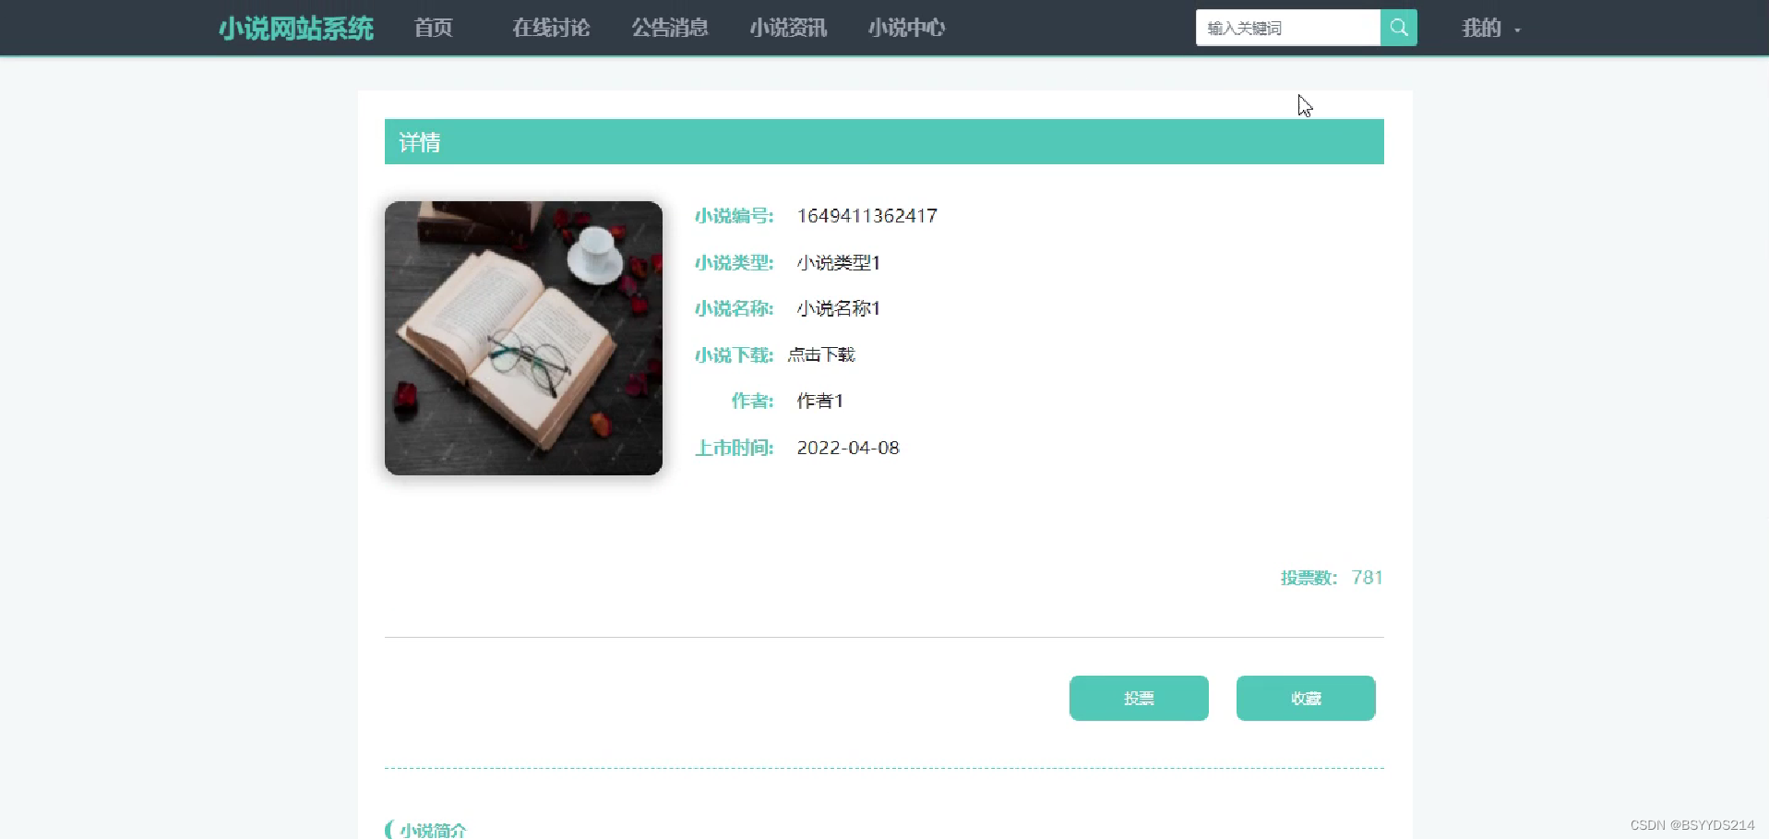The width and height of the screenshot is (1769, 839).
Task: Select the release date 2022-04-08
Action: click(848, 448)
